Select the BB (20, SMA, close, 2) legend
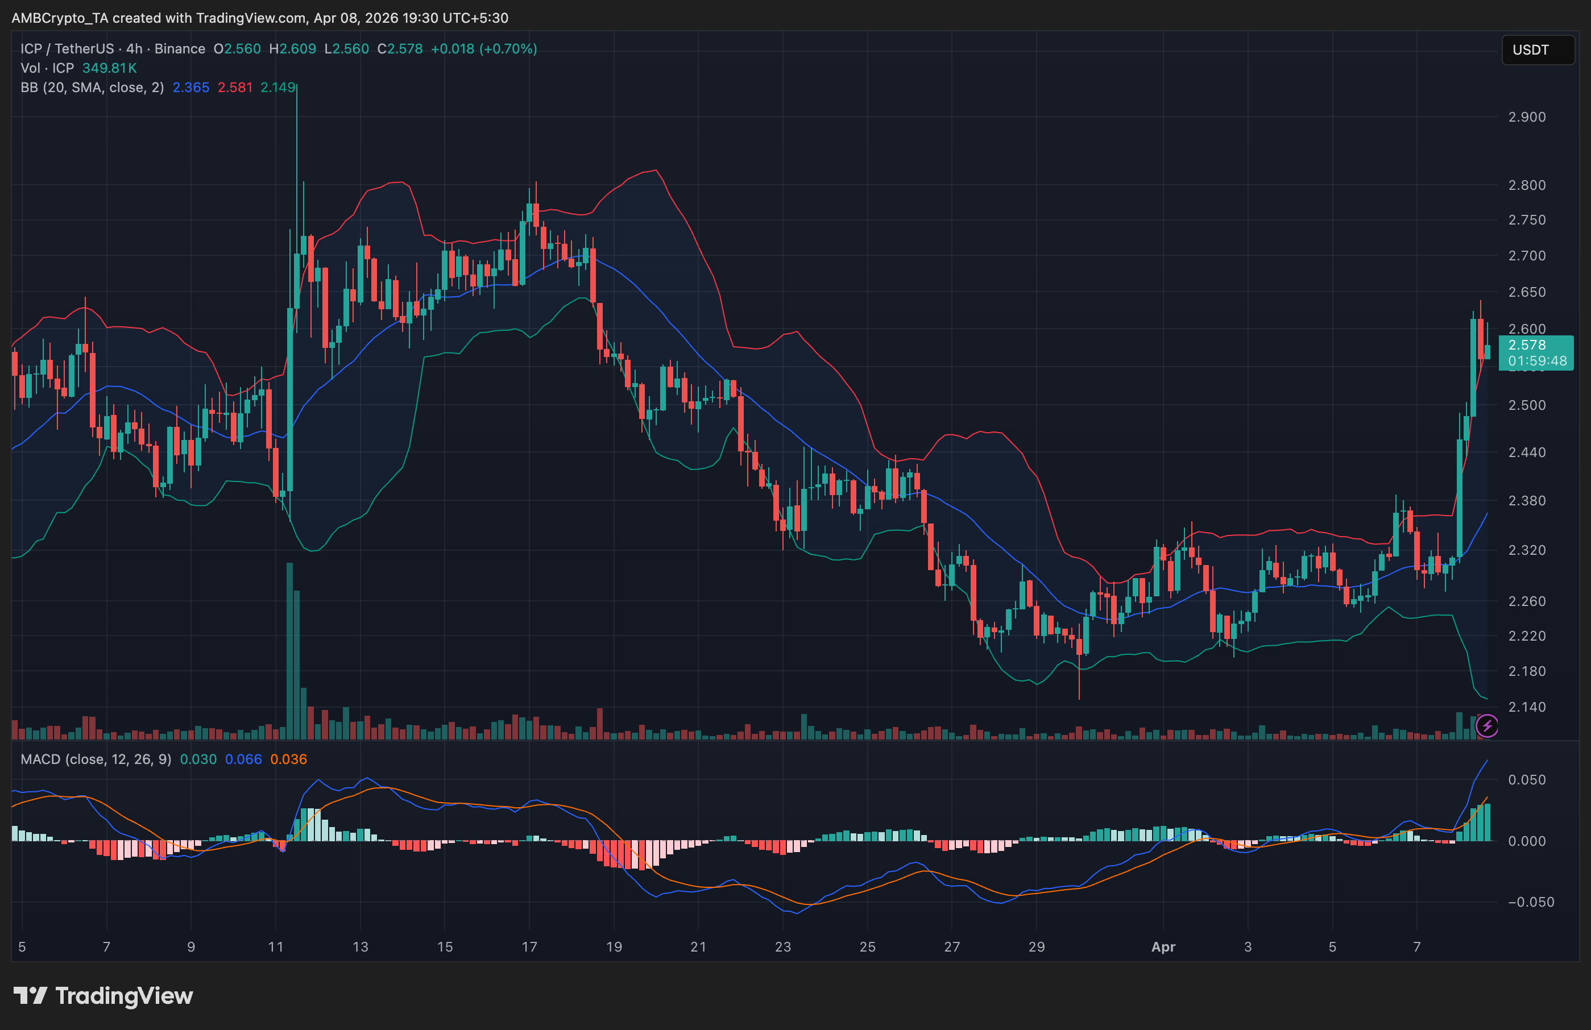The image size is (1591, 1030). (x=92, y=88)
